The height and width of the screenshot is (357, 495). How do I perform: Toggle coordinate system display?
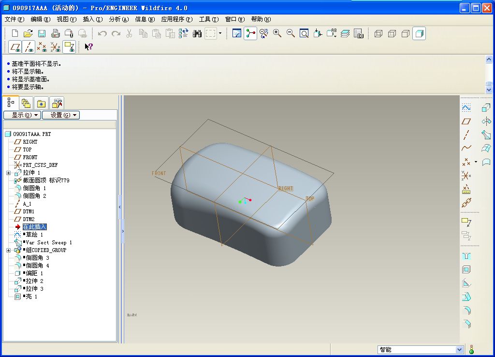[x=56, y=47]
